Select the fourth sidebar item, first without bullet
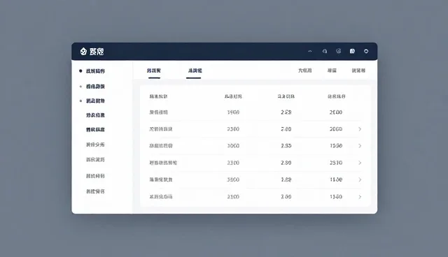This screenshot has width=448, height=257. pos(95,115)
